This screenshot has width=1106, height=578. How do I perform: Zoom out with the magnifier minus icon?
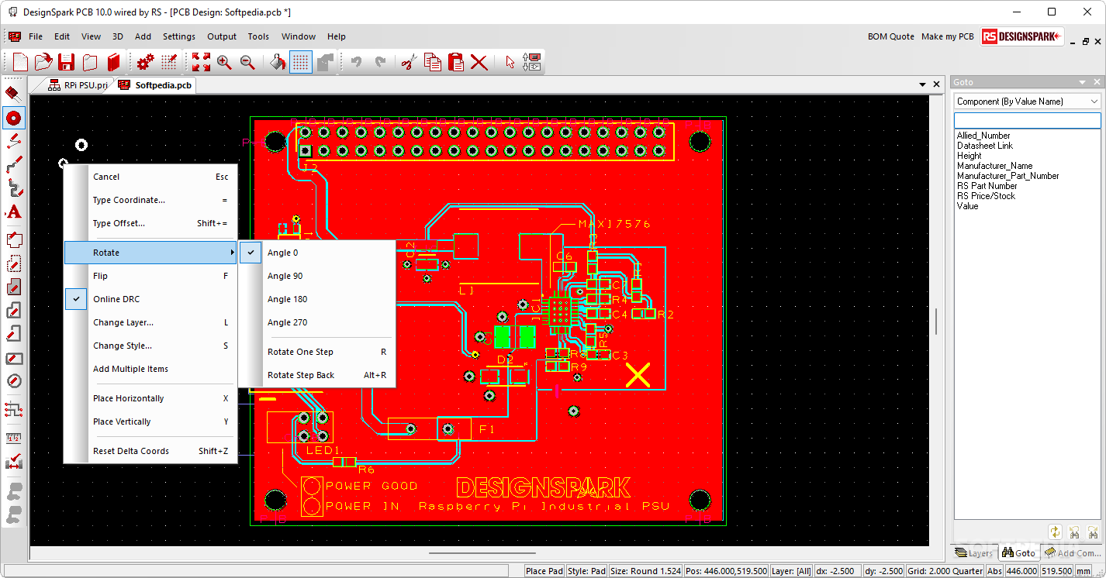pyautogui.click(x=247, y=62)
